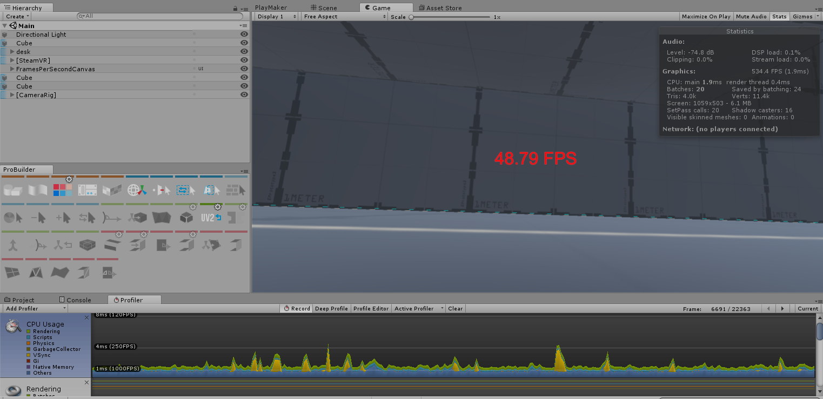The width and height of the screenshot is (823, 399).
Task: Expand the desk object in Hierarchy
Action: [12, 52]
